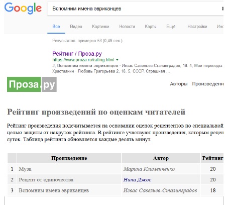Open the Произведения link on Проза.ру
Screen dimensions: 226x205
(208, 84)
